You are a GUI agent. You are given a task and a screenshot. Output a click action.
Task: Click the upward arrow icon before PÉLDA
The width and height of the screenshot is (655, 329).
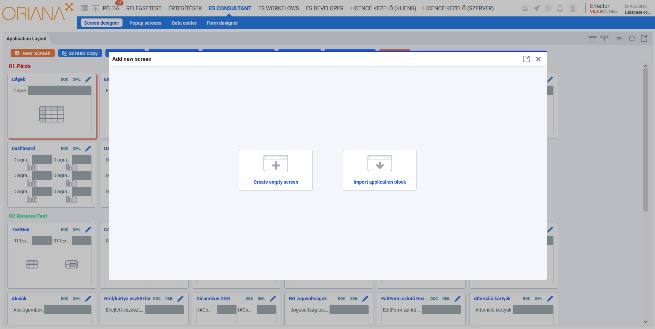95,8
